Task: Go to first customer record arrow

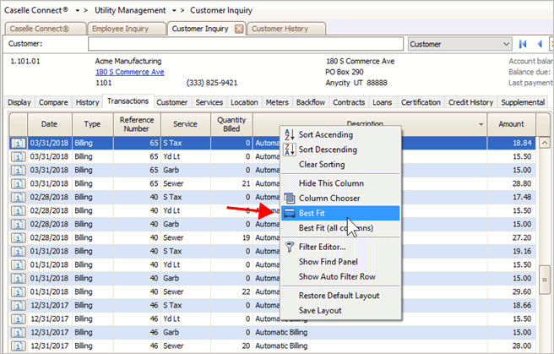Action: (x=523, y=44)
